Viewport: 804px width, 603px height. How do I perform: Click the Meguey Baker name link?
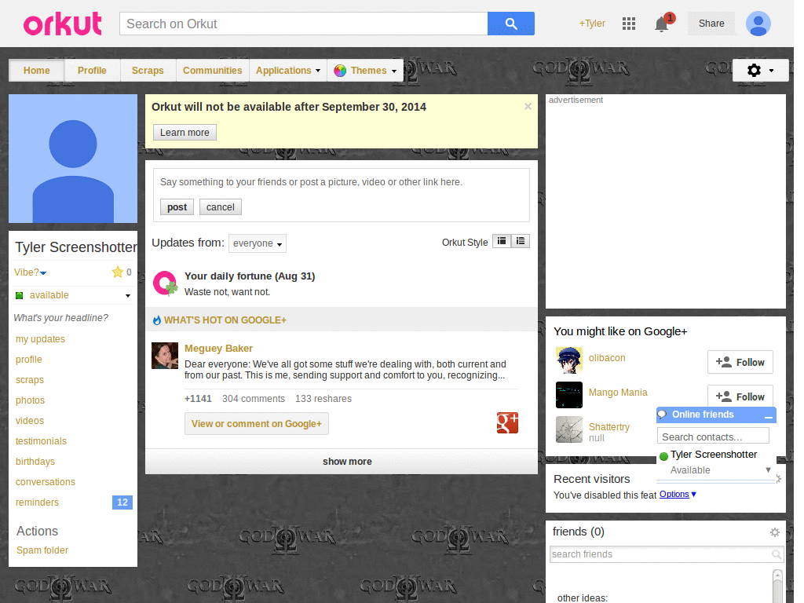(x=218, y=349)
